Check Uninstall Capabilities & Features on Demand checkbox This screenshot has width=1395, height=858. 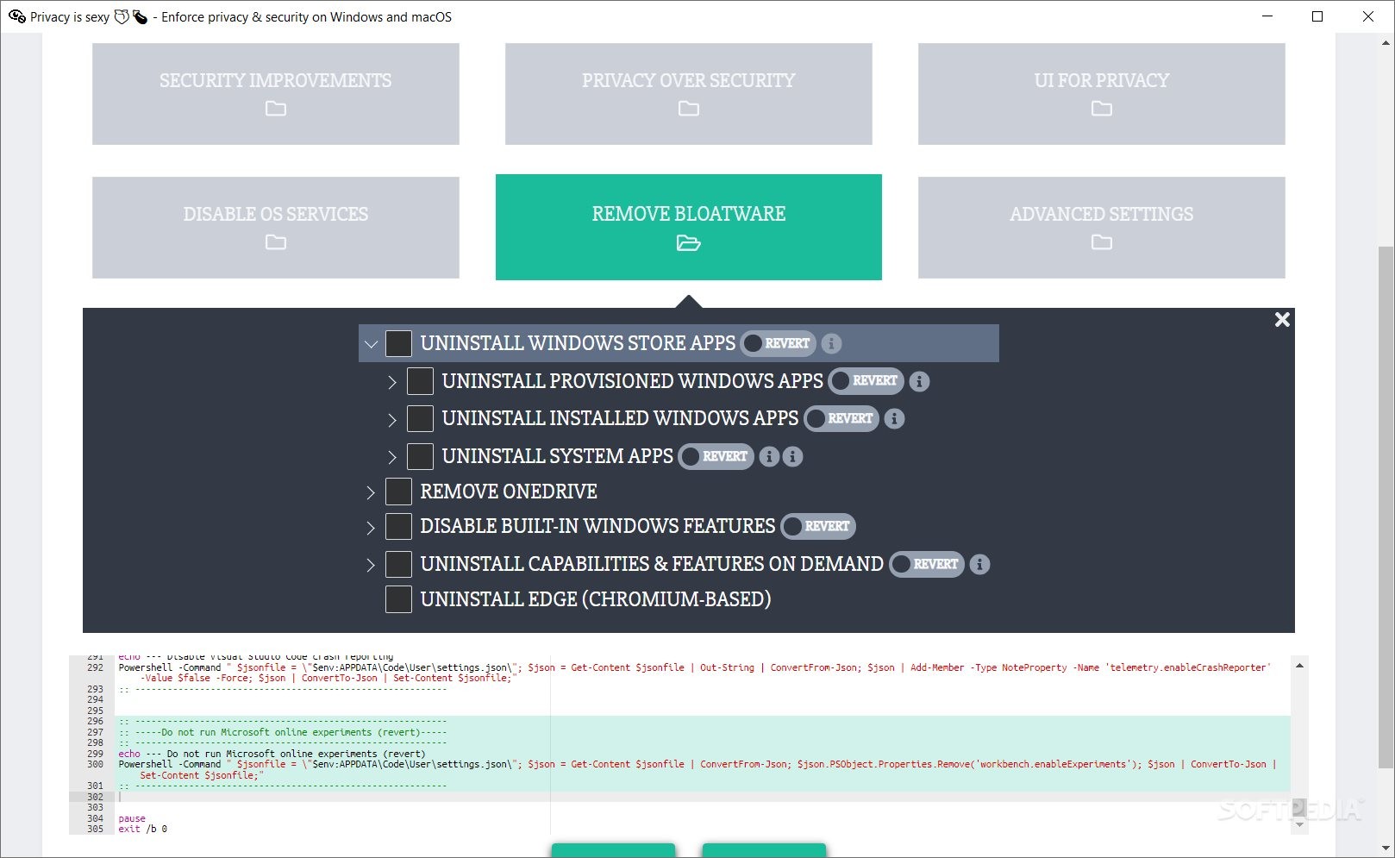click(398, 564)
